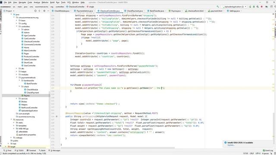The width and height of the screenshot is (276, 155).
Task: Collapse the check folder
Action: tap(19, 87)
